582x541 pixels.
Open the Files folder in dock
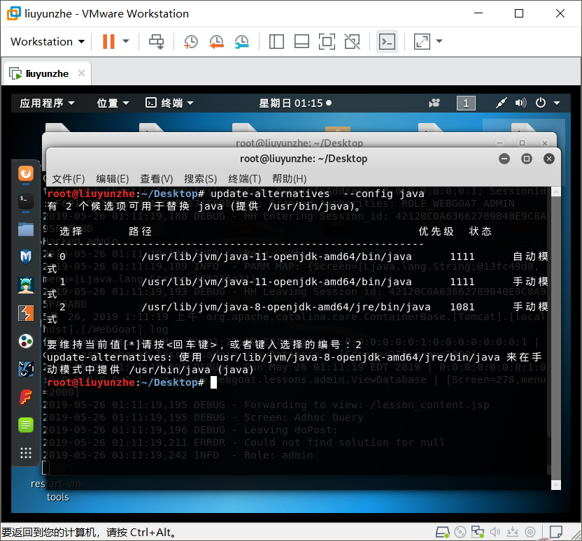26,229
